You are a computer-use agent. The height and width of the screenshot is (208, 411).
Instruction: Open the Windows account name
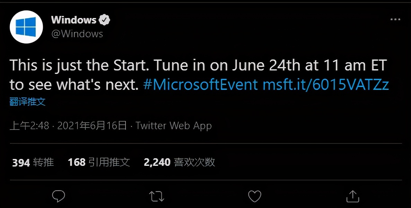point(73,20)
